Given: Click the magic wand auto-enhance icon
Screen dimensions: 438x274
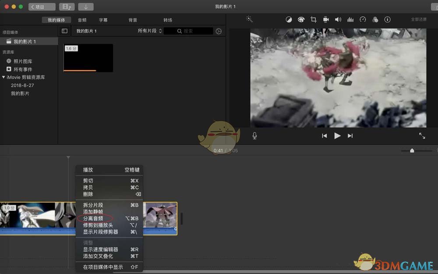Looking at the screenshot, I should point(249,19).
